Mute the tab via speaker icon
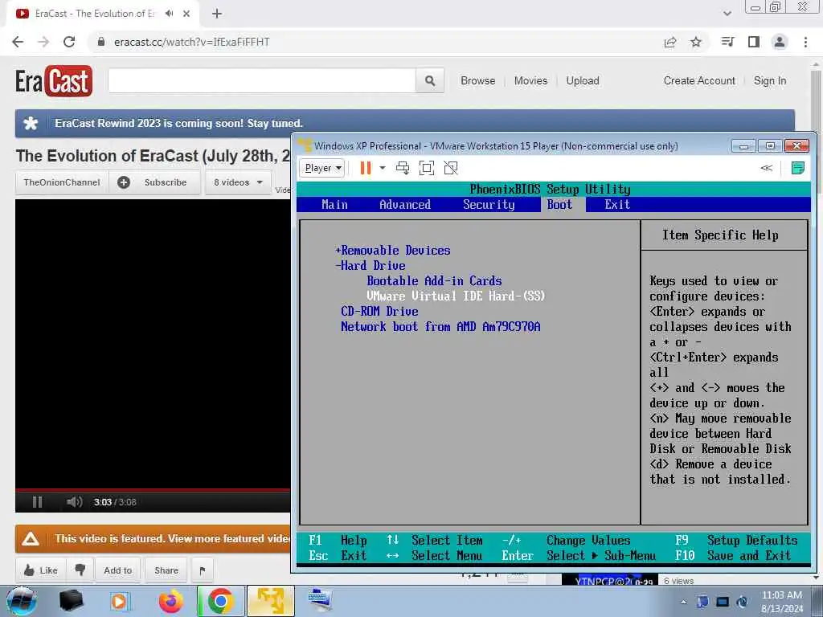Viewport: 823px width, 617px height. click(169, 14)
